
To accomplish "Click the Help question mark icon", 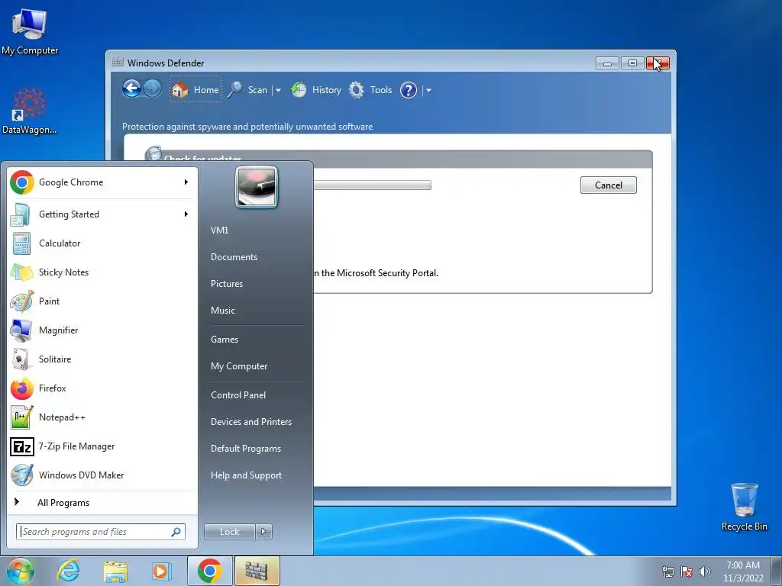I will (409, 90).
